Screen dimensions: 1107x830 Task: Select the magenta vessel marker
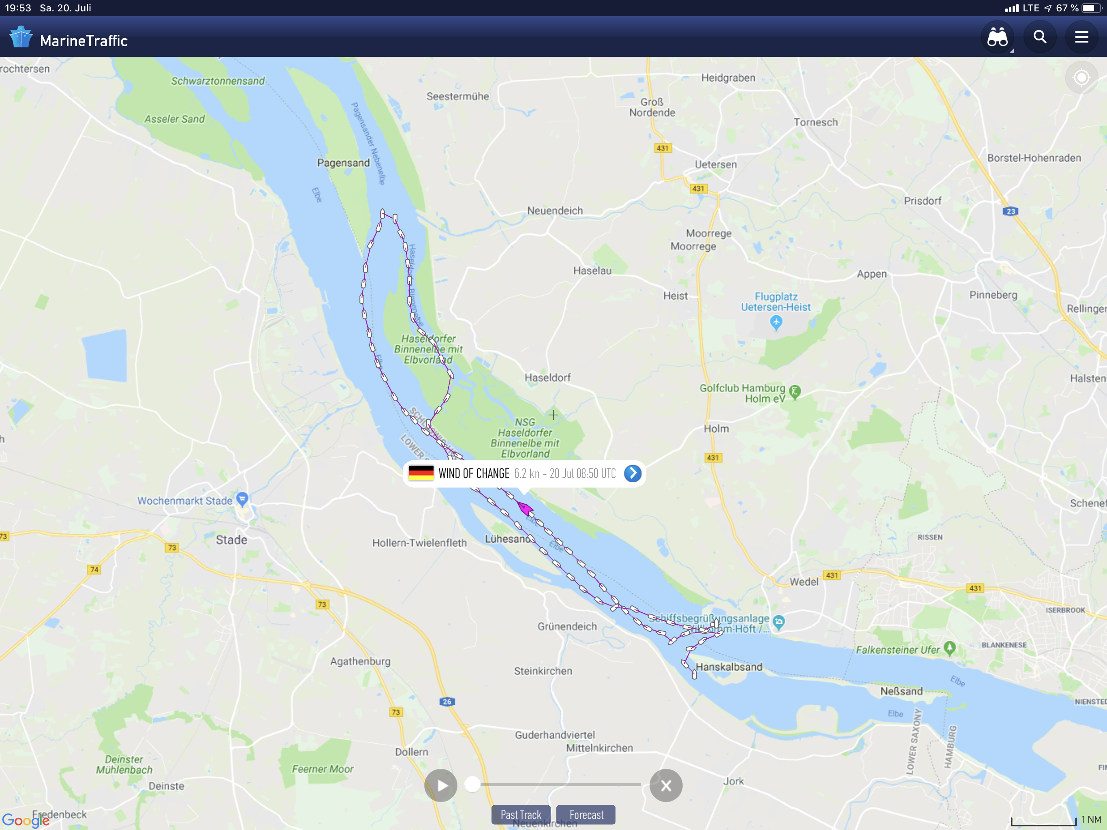[x=525, y=508]
